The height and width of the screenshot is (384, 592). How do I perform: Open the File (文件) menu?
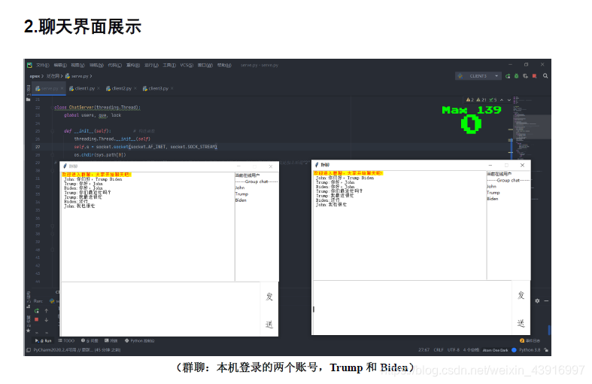(x=43, y=66)
